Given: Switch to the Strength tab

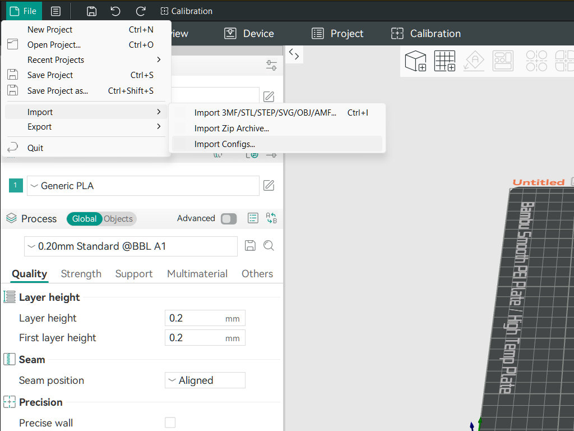Looking at the screenshot, I should [x=81, y=274].
